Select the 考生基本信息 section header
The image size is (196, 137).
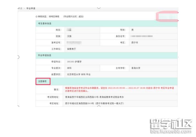[x=44, y=24]
